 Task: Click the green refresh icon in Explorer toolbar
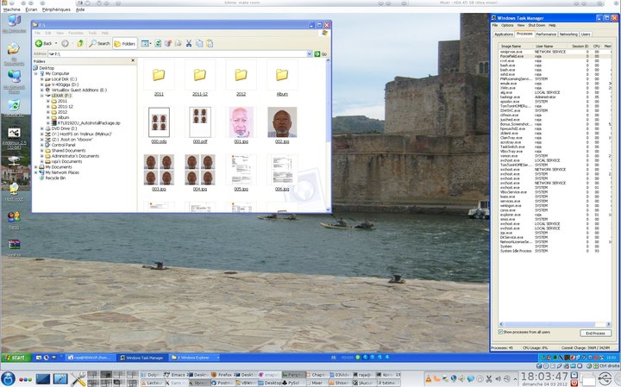click(x=158, y=44)
